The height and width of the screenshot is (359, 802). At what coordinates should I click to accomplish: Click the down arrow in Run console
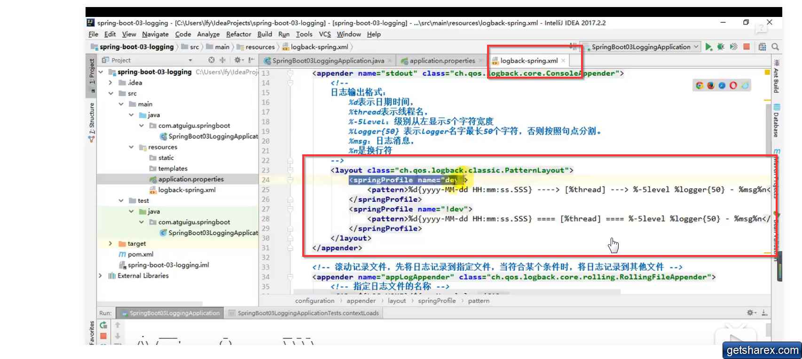[x=118, y=336]
